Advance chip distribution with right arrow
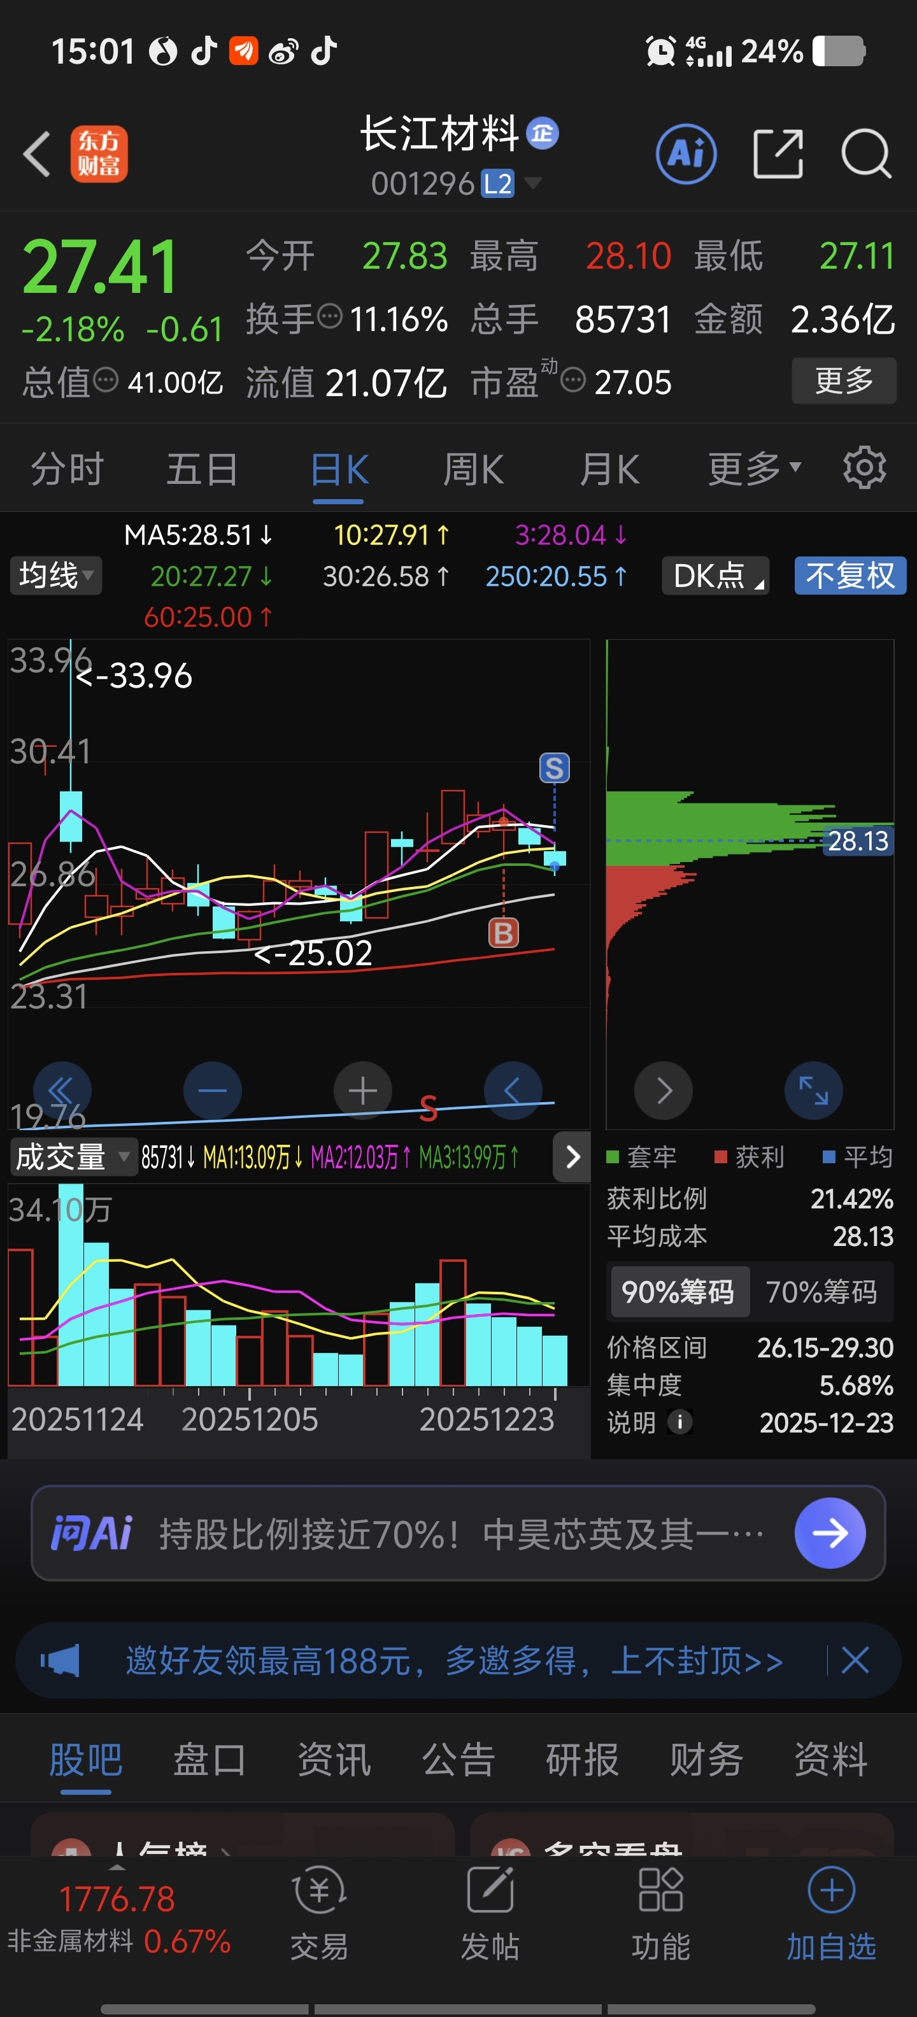 coord(664,1090)
